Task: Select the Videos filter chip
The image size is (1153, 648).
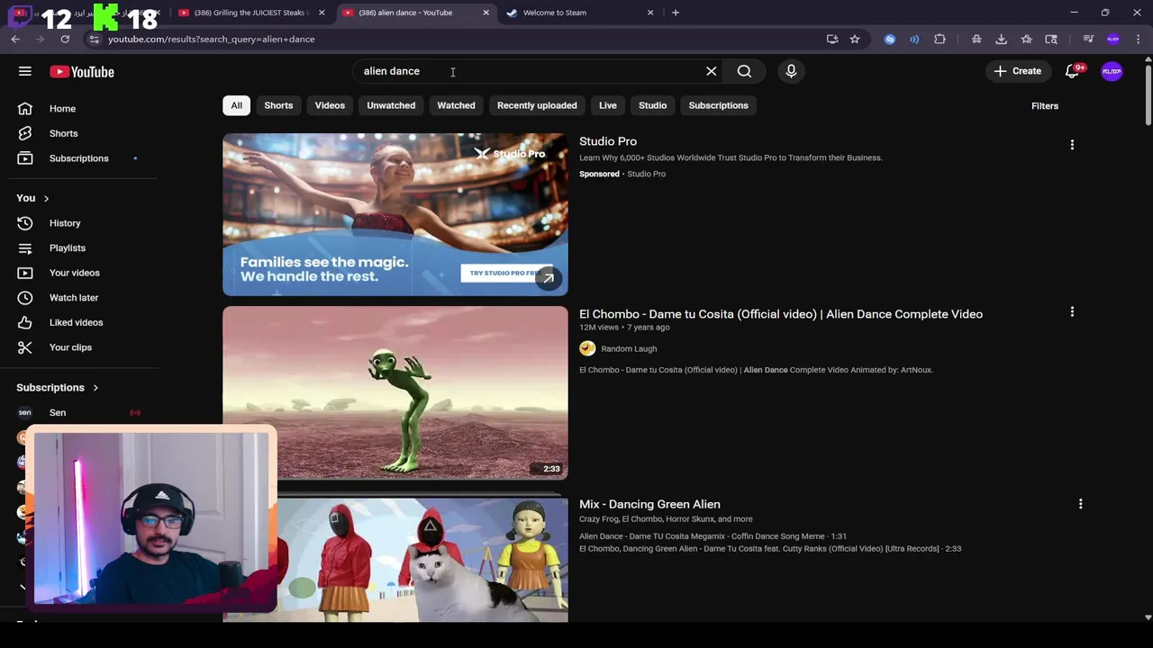Action: point(330,105)
